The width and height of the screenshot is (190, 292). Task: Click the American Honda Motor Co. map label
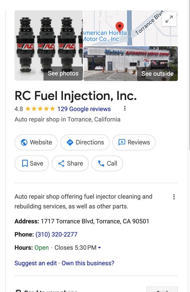(x=105, y=36)
